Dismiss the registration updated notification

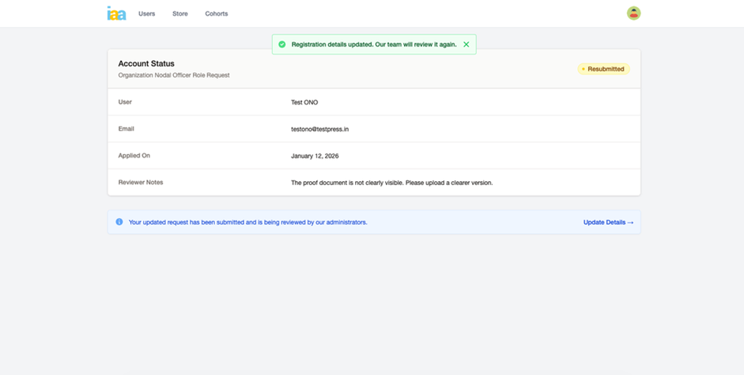(466, 44)
